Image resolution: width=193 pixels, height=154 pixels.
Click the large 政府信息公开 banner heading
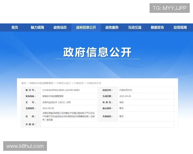click(97, 52)
